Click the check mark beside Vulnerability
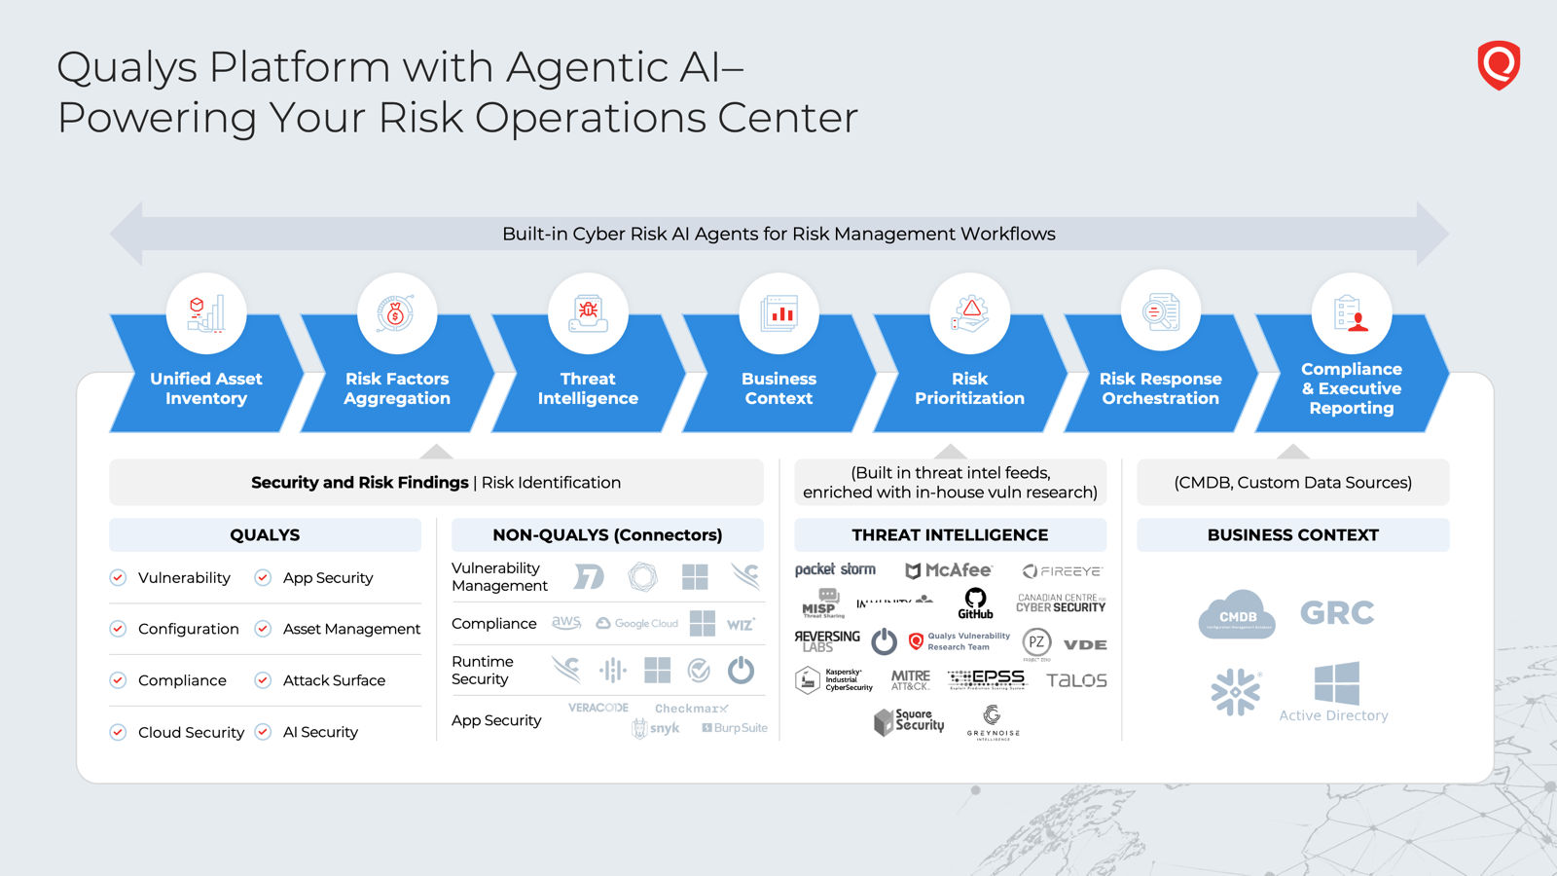 (118, 577)
